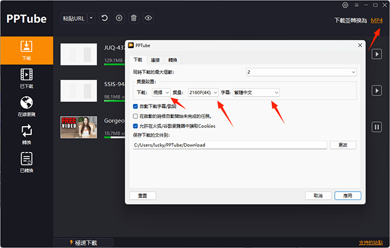Toggle the eye private mode icon
The image size is (390, 248).
(148, 18)
